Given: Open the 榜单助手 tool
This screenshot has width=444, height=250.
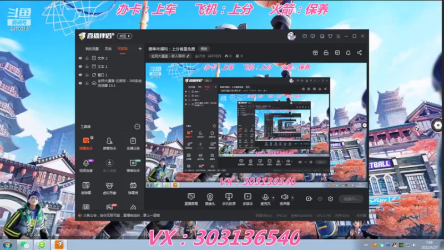Looking at the screenshot, I should pos(133,166).
